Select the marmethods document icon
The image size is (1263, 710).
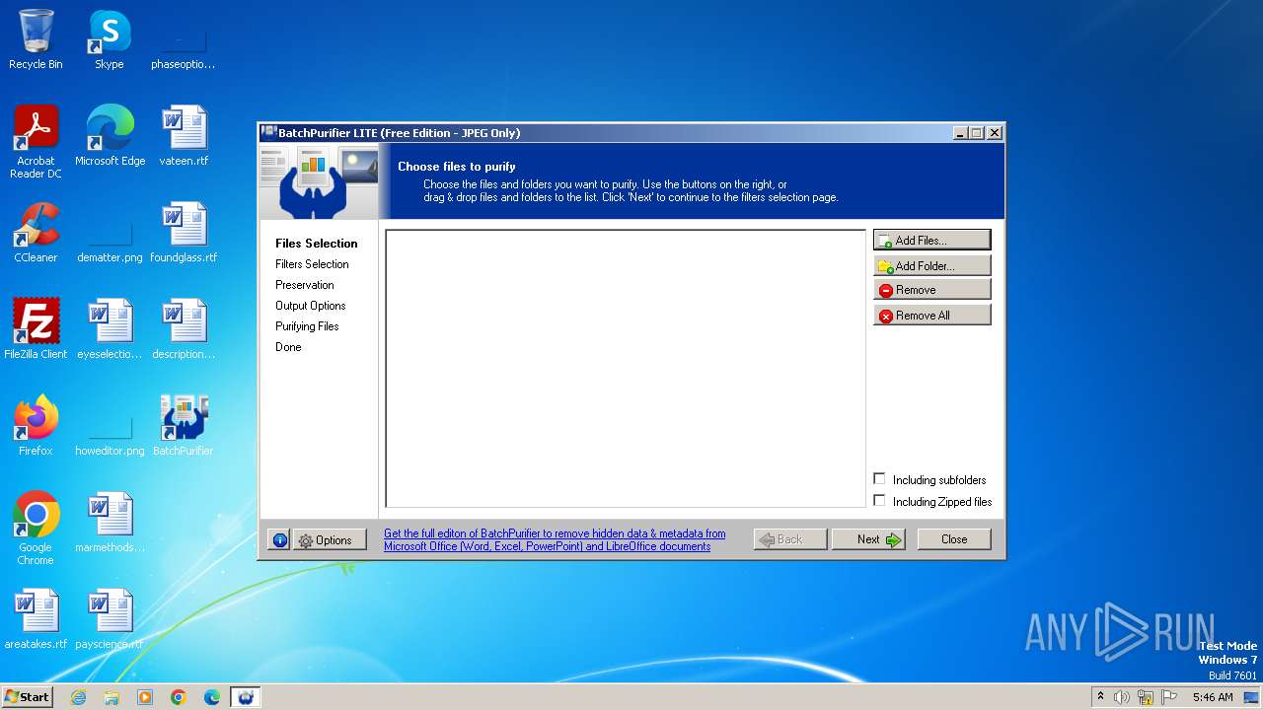(110, 523)
